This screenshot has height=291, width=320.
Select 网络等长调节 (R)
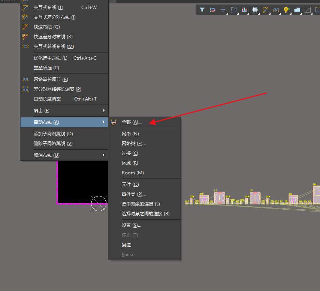coord(64,79)
